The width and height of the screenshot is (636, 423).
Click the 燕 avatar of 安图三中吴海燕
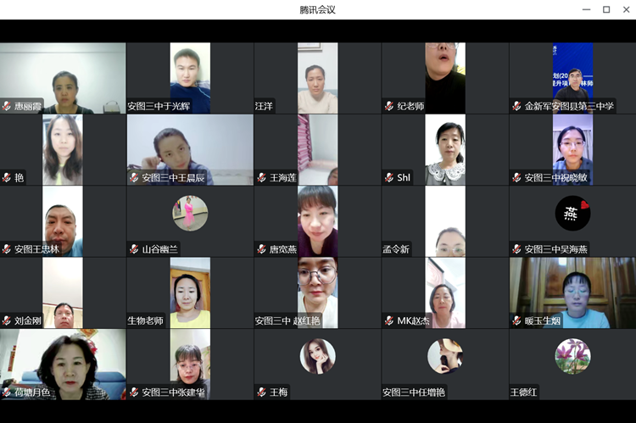click(x=572, y=213)
